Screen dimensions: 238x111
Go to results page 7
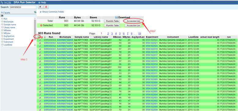[x=128, y=33]
